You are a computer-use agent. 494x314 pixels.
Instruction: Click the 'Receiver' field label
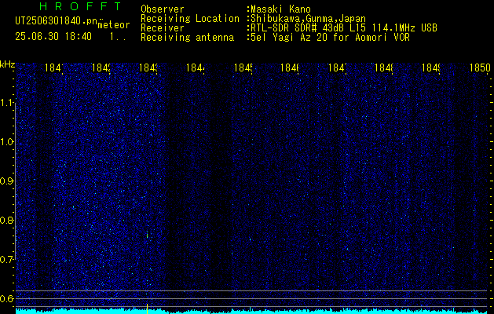[163, 28]
